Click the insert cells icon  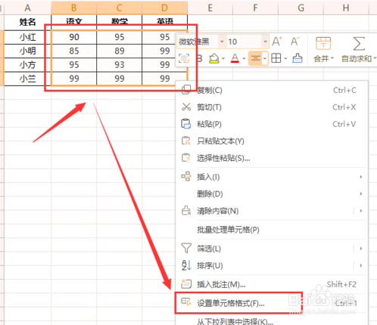click(186, 176)
